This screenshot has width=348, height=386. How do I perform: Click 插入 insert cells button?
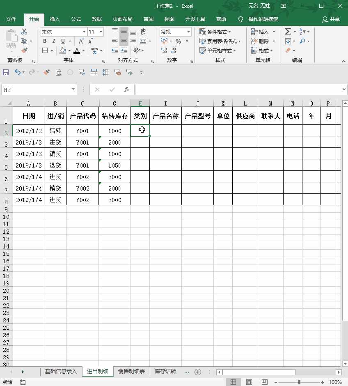pos(260,32)
